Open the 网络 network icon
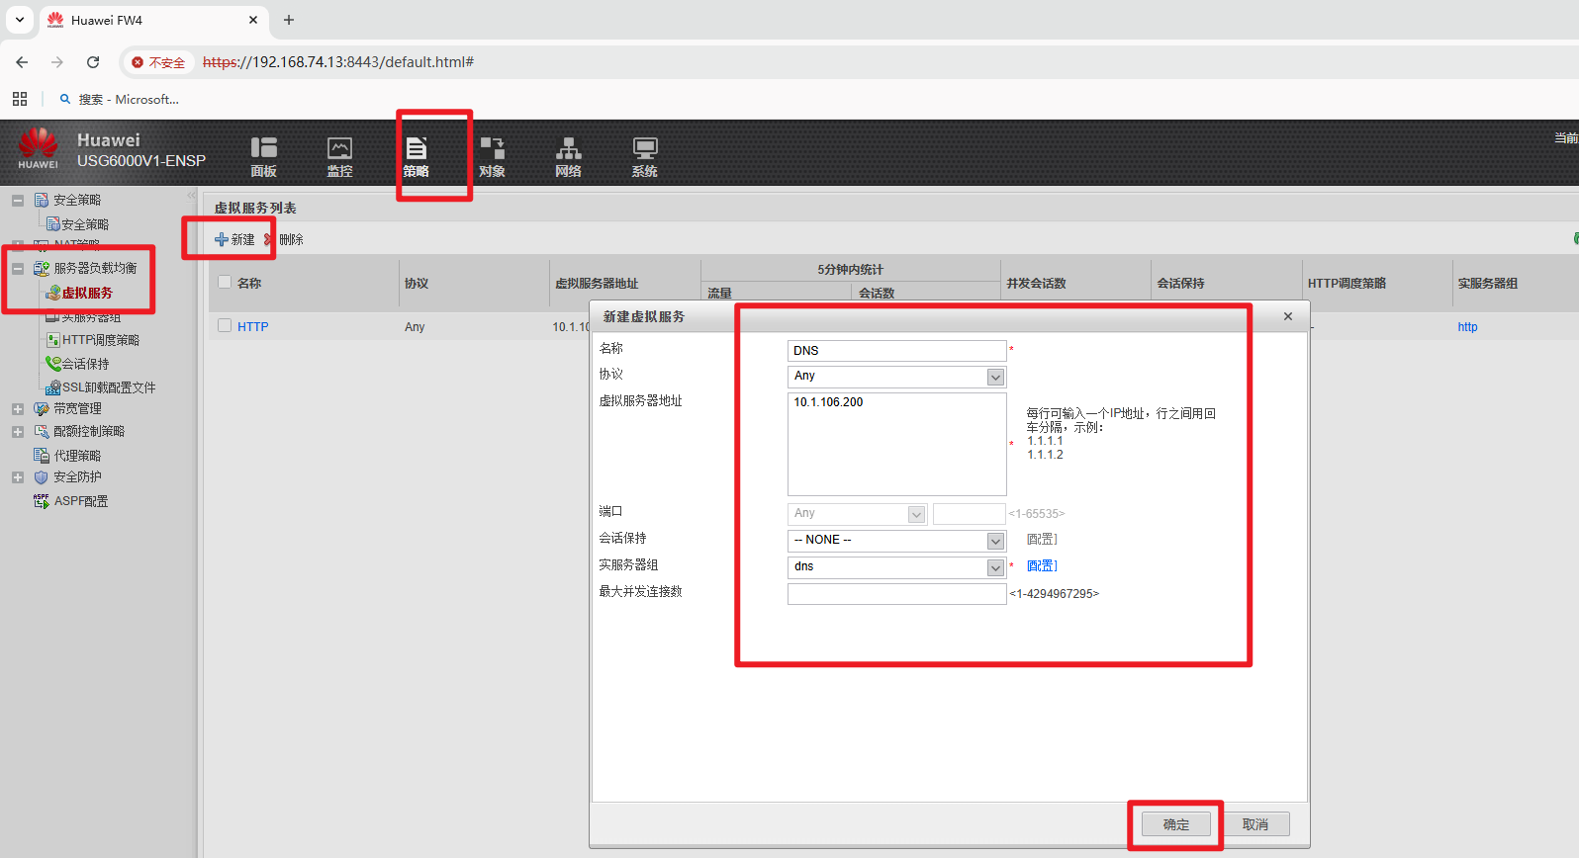1579x858 pixels. pyautogui.click(x=568, y=149)
